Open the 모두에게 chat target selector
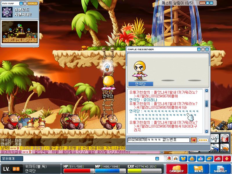The width and height of the screenshot is (232, 174). pos(12,159)
